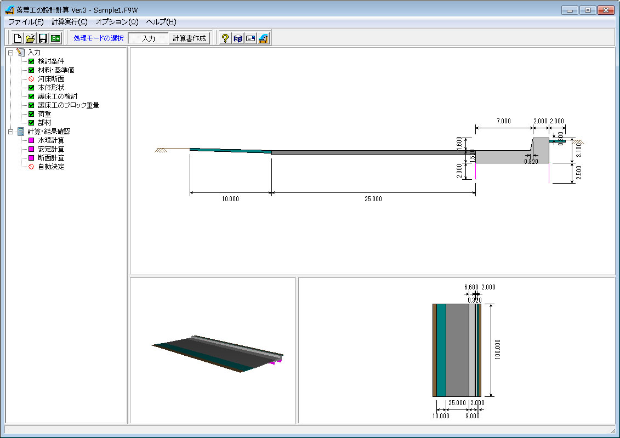Viewport: 620px width, 438px height.
Task: Click the red prohibited icon next to 河床断面
Action: click(31, 79)
